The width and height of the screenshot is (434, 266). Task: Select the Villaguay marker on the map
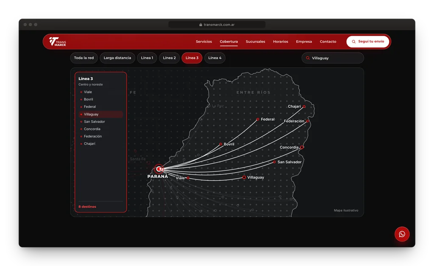[x=244, y=177]
